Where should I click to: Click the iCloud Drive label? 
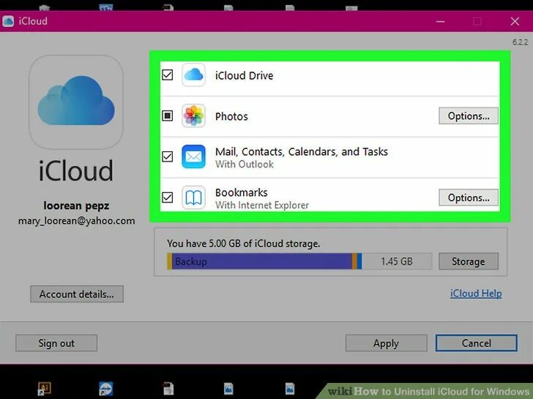(244, 75)
